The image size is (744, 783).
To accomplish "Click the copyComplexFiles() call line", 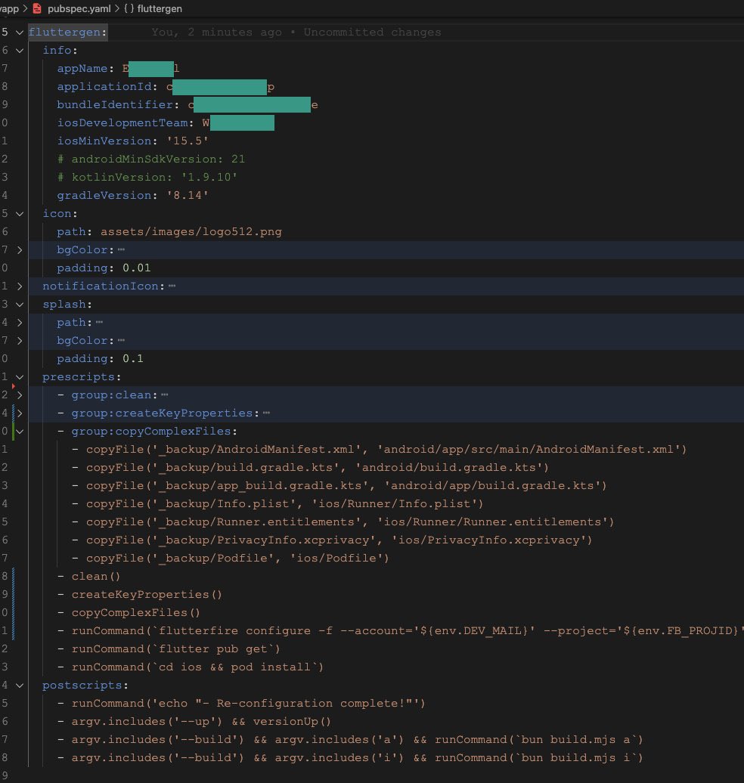I will point(129,613).
